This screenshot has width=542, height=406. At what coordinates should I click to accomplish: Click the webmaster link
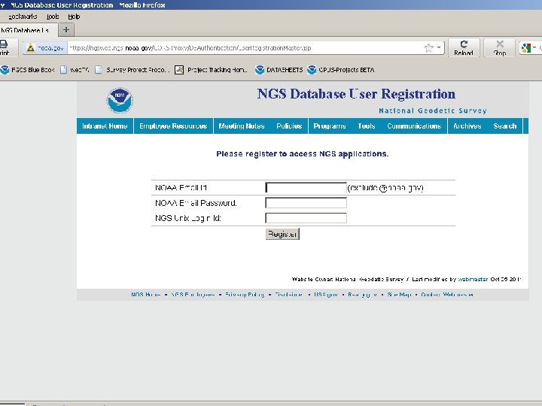473,279
